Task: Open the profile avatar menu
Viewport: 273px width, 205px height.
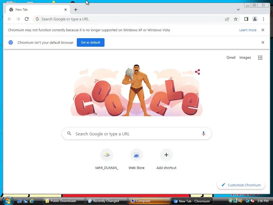Action: (255, 19)
